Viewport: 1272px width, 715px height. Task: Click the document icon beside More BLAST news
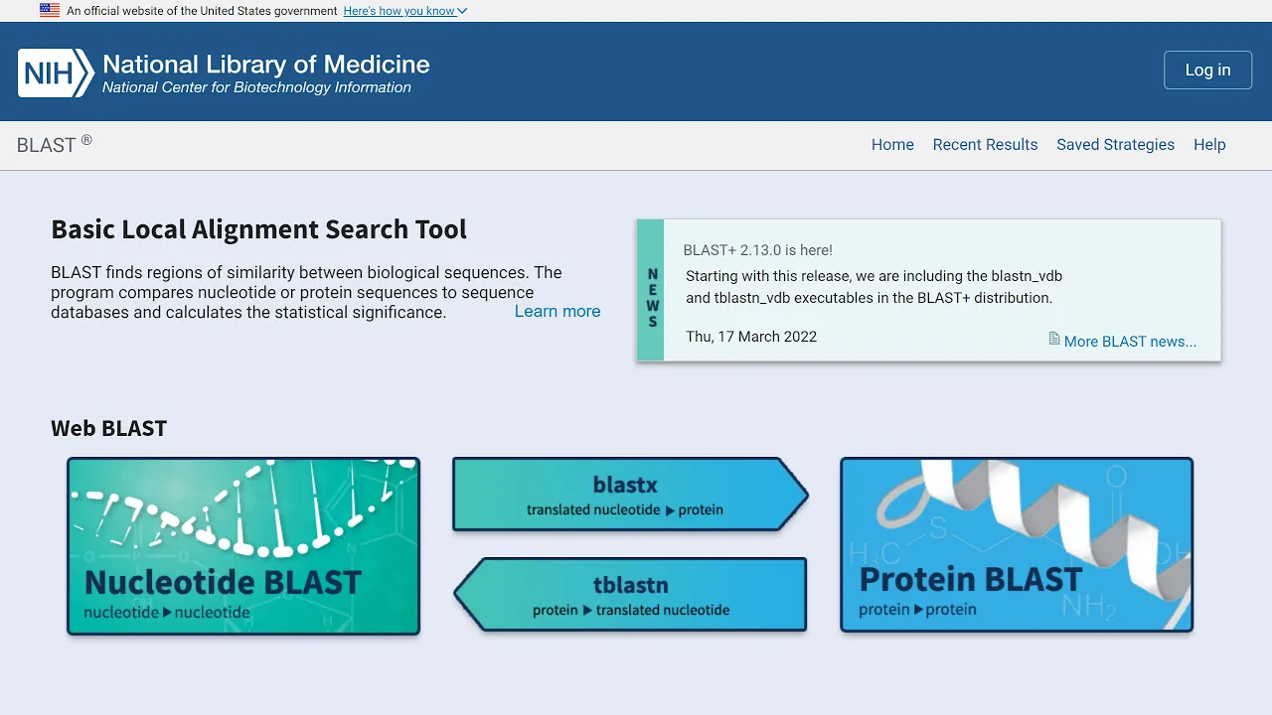pyautogui.click(x=1054, y=340)
